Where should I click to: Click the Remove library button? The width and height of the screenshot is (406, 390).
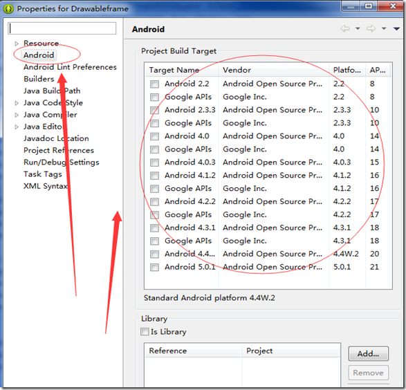368,373
